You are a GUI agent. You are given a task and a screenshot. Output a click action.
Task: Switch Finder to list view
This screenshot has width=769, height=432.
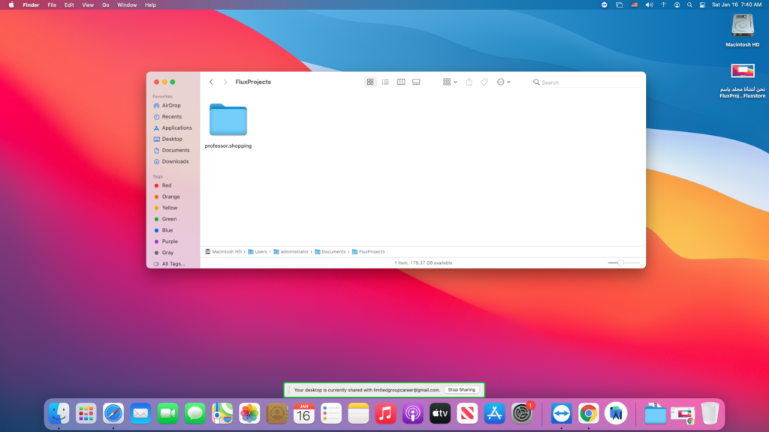[x=385, y=82]
